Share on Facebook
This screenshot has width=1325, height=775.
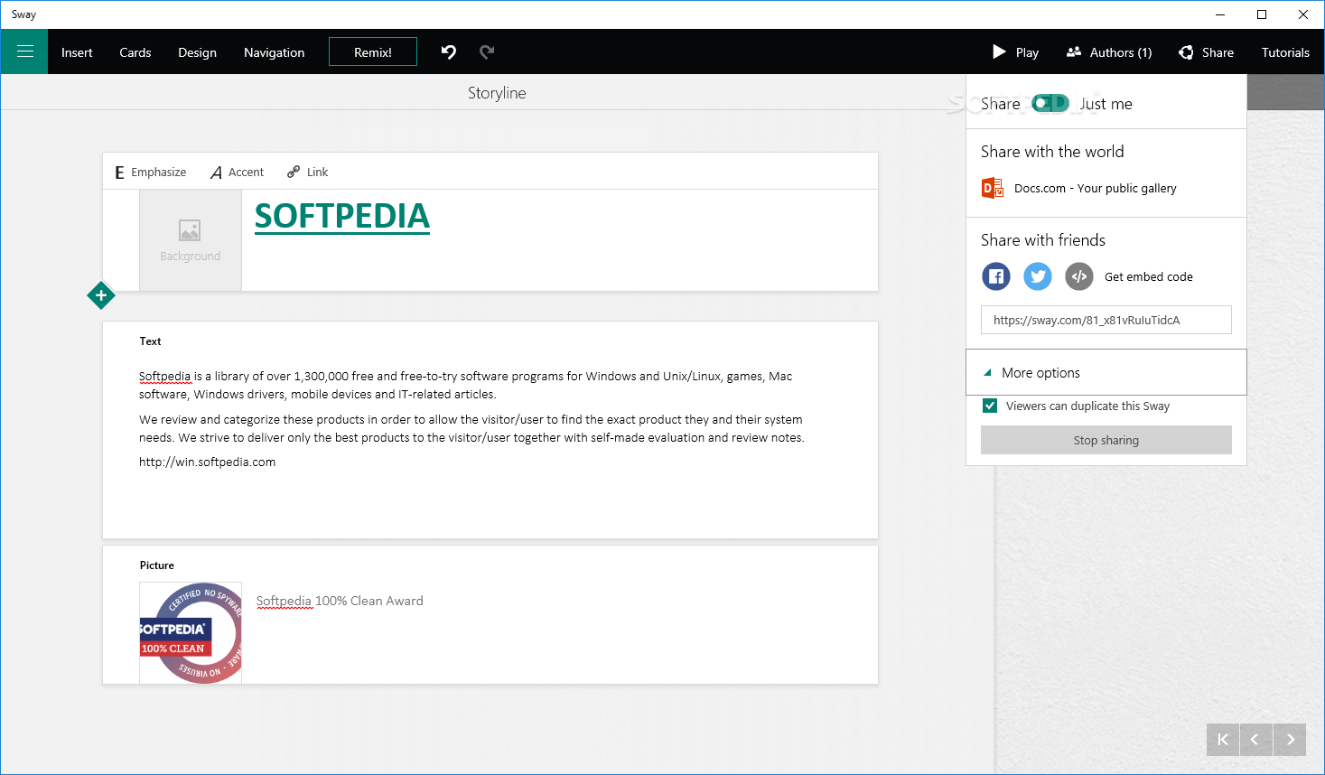click(x=996, y=276)
